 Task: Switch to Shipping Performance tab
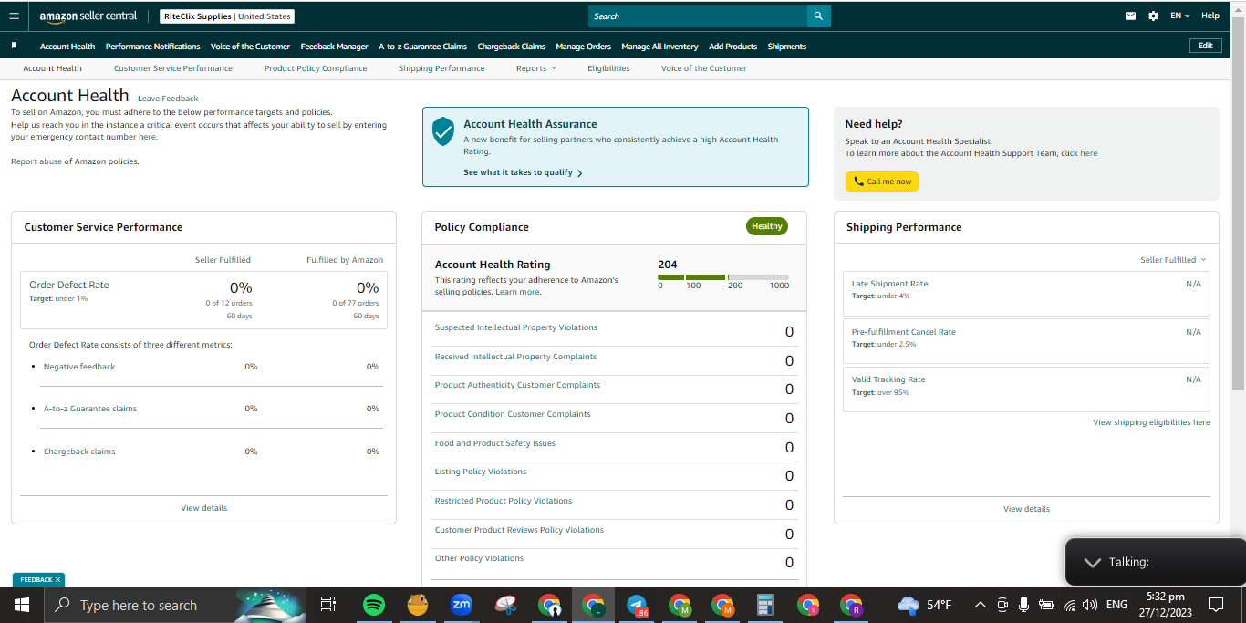tap(441, 68)
